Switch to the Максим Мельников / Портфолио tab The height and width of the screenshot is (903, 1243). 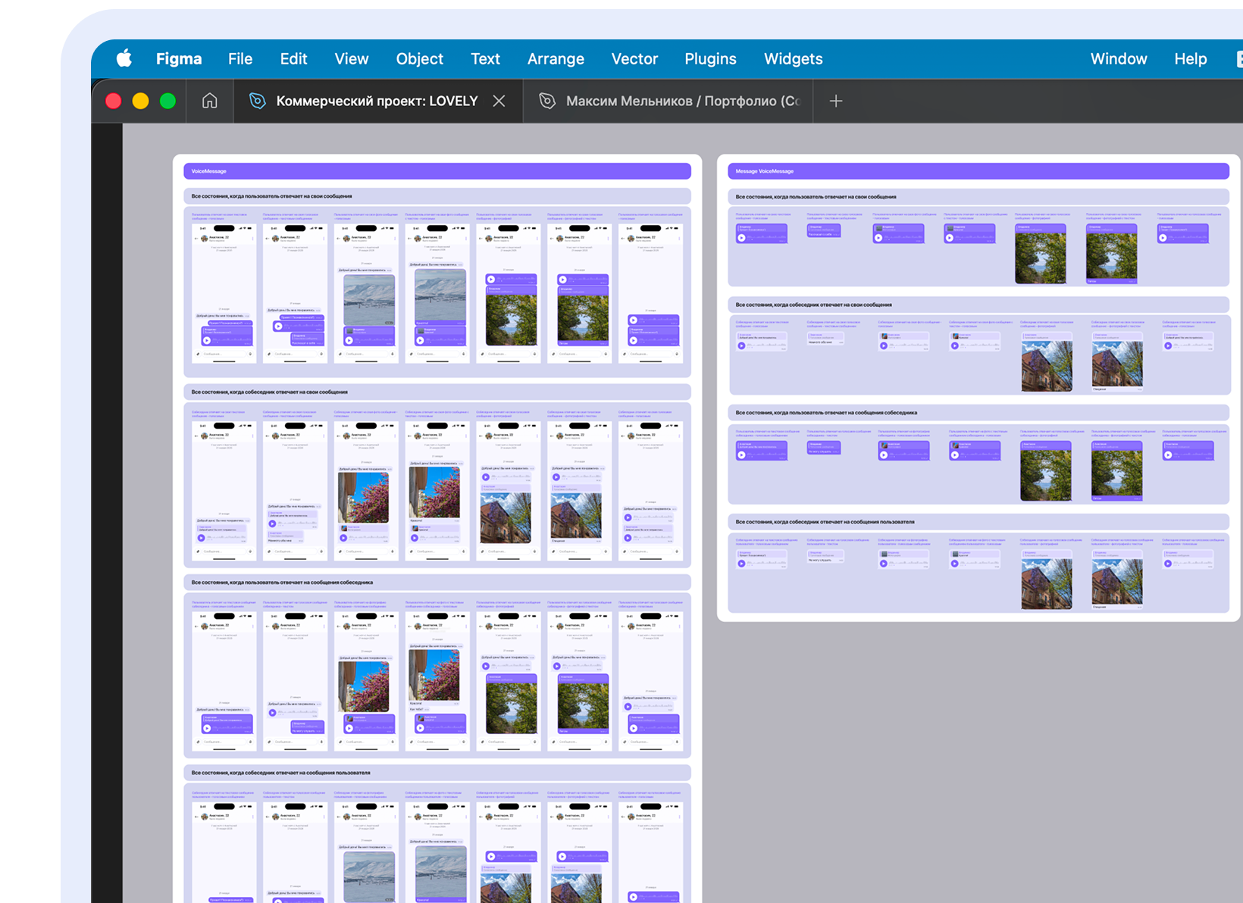point(682,101)
